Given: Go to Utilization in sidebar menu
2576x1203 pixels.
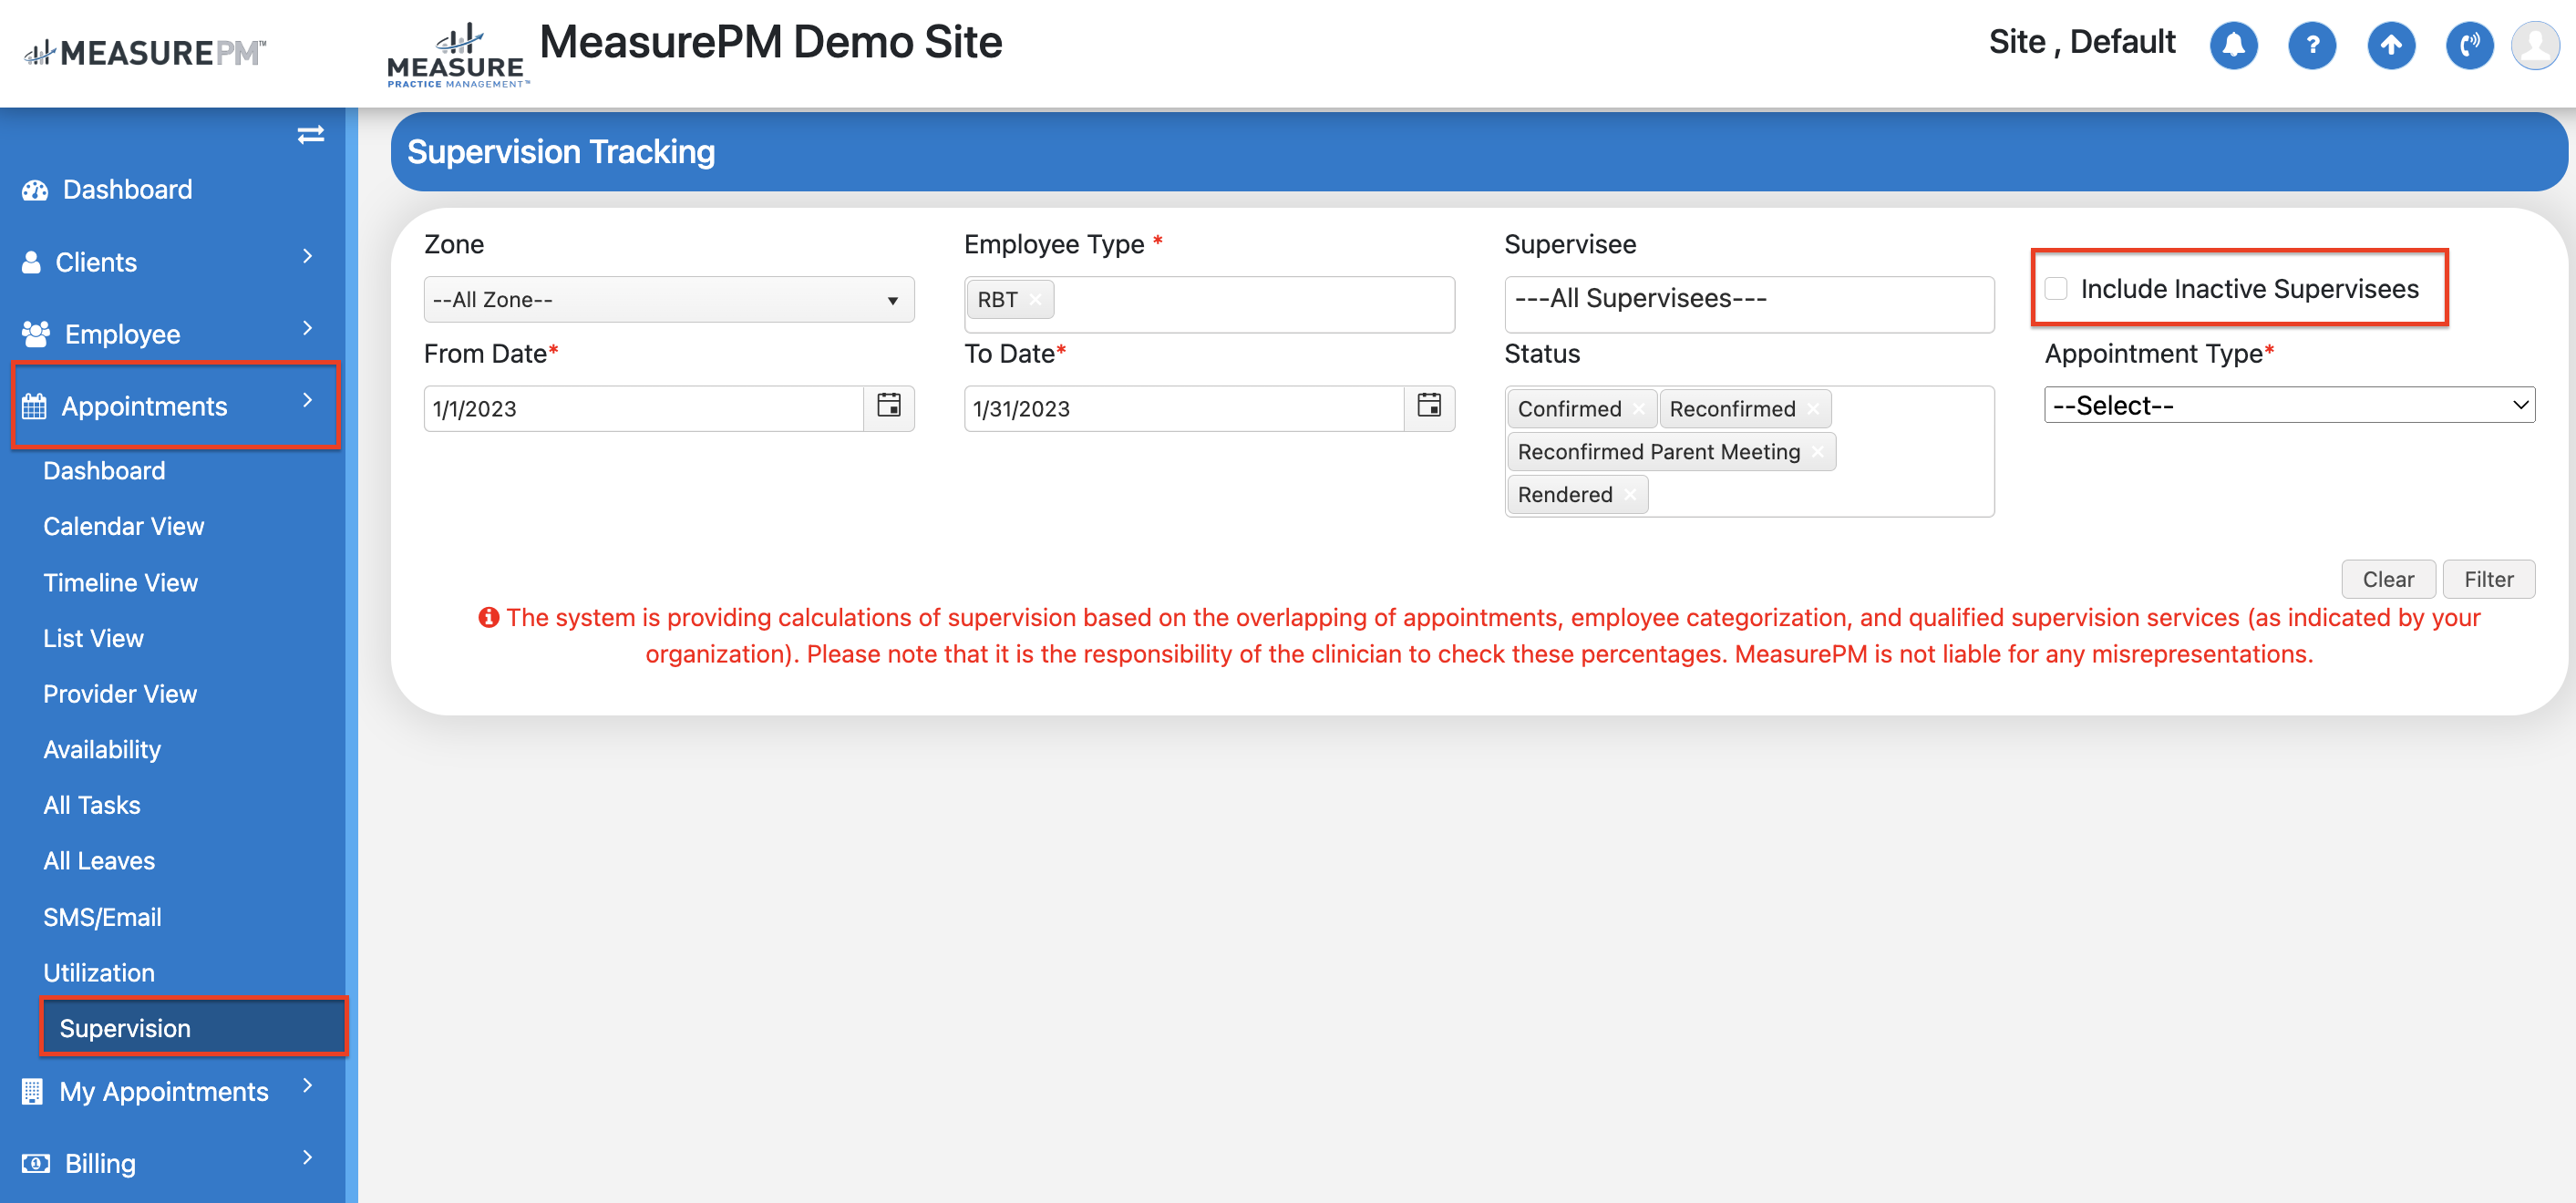Looking at the screenshot, I should tap(99, 972).
